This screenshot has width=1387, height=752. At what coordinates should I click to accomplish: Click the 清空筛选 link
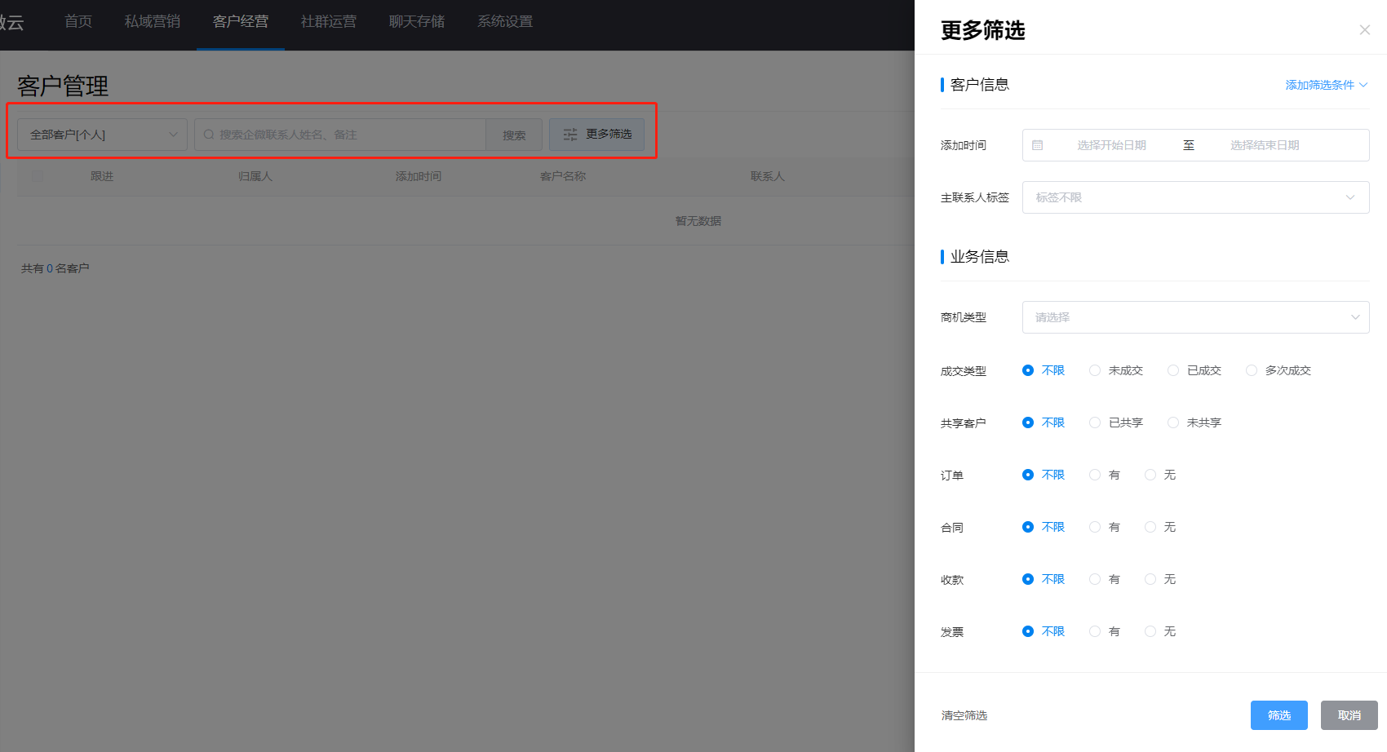click(x=964, y=715)
